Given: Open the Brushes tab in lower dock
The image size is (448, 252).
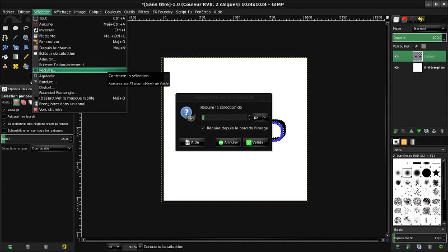Looking at the screenshot, I should click(x=396, y=142).
